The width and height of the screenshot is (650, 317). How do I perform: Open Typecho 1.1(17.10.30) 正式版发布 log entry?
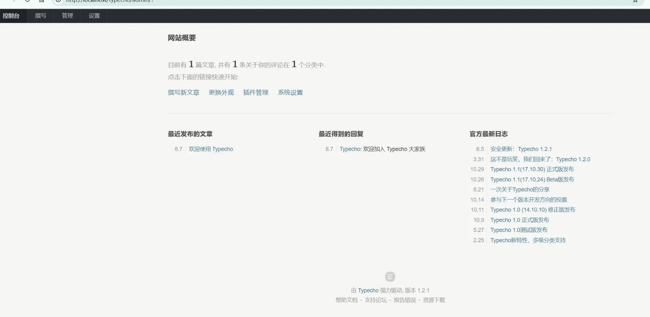coord(532,169)
